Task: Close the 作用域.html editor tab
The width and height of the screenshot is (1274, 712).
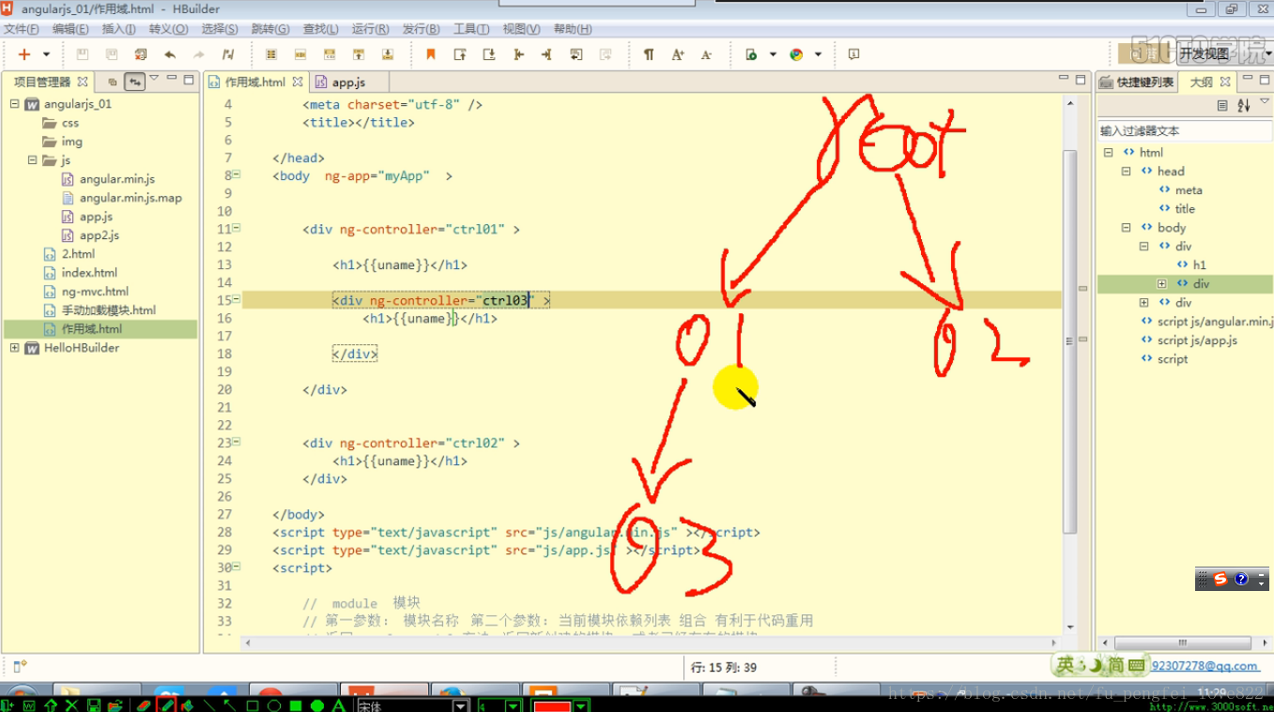Action: pyautogui.click(x=298, y=82)
